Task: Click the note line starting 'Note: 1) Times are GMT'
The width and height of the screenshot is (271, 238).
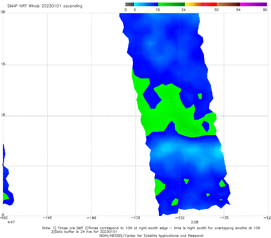Action: [151, 228]
